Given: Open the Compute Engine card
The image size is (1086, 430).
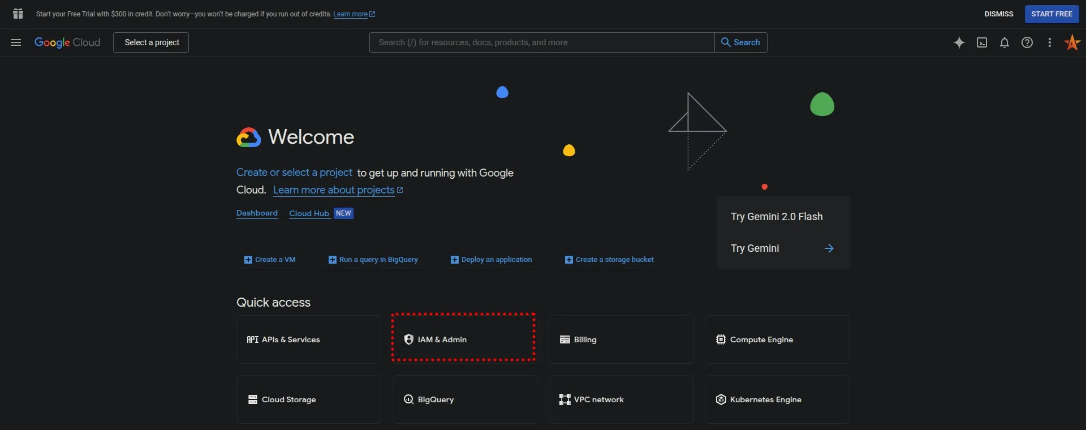Looking at the screenshot, I should (x=777, y=339).
